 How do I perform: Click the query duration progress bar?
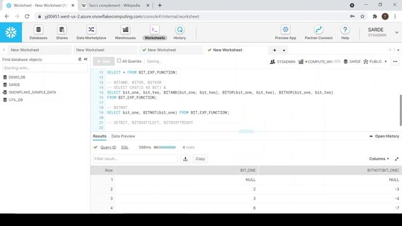pyautogui.click(x=165, y=148)
